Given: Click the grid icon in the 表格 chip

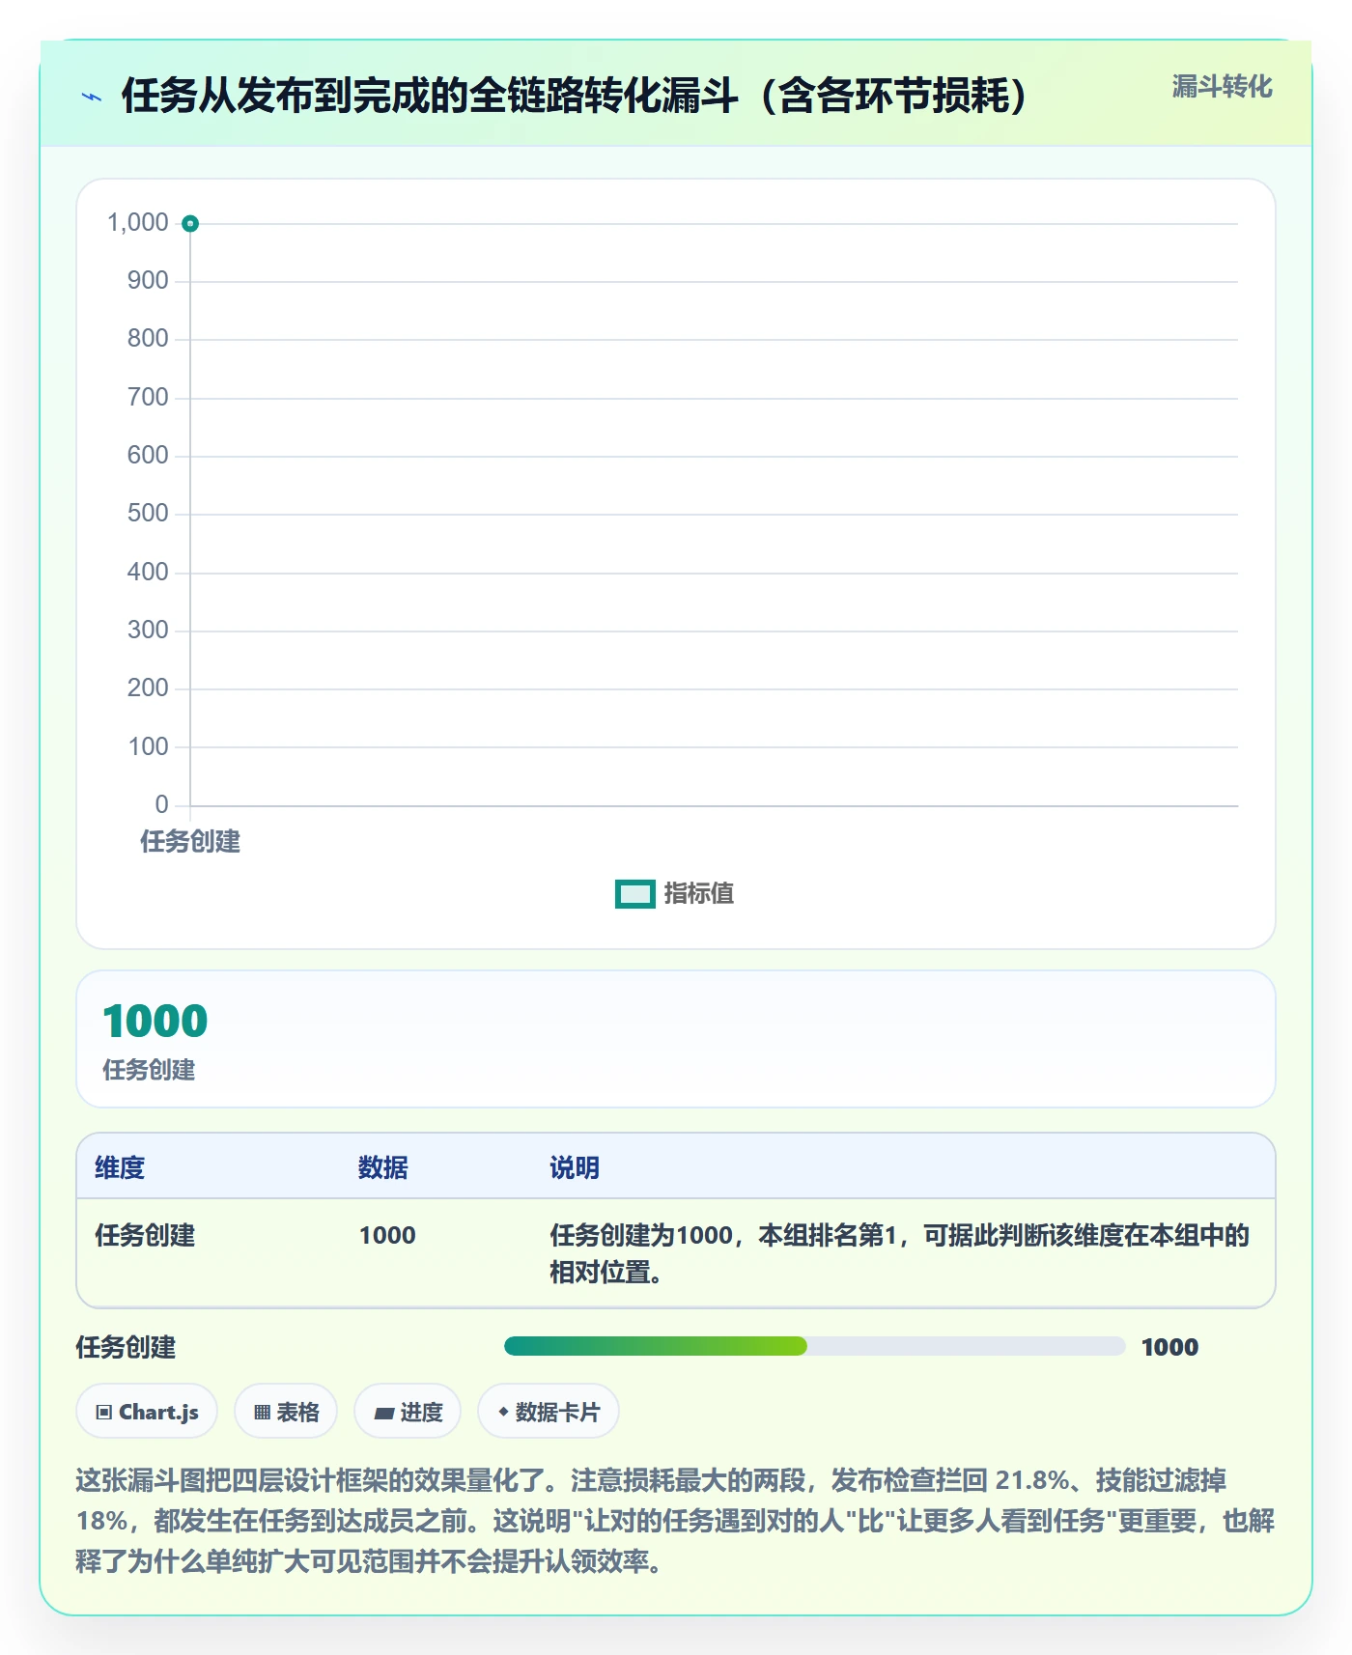Looking at the screenshot, I should (x=262, y=1413).
